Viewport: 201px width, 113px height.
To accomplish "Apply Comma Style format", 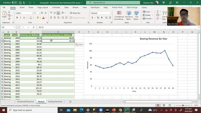I will [x=102, y=18].
